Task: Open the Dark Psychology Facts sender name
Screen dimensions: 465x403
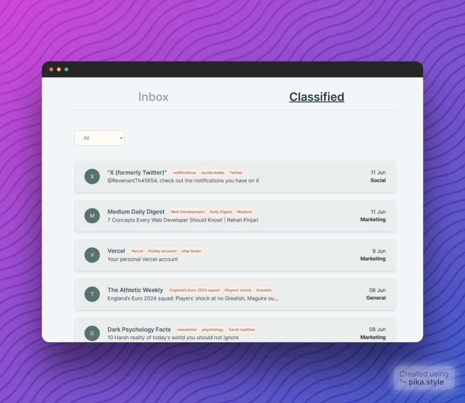Action: (139, 329)
